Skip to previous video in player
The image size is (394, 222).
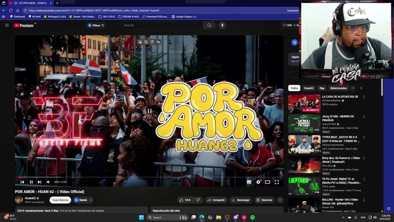pos(22,182)
